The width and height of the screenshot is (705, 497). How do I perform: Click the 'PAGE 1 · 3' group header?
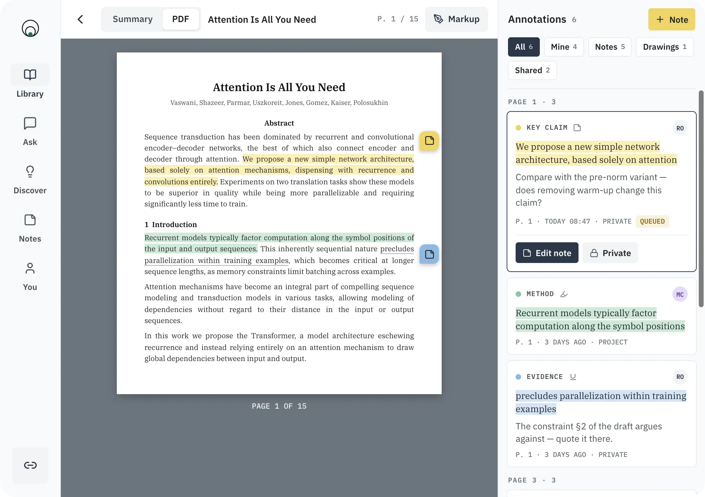532,102
